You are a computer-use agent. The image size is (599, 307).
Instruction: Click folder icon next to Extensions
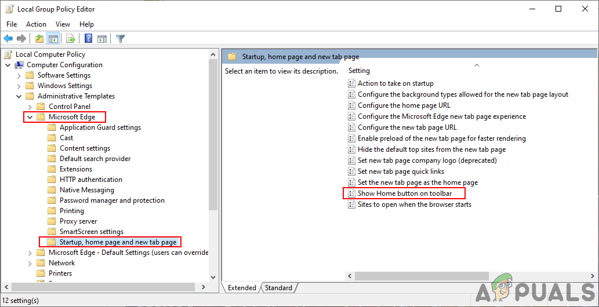(52, 169)
